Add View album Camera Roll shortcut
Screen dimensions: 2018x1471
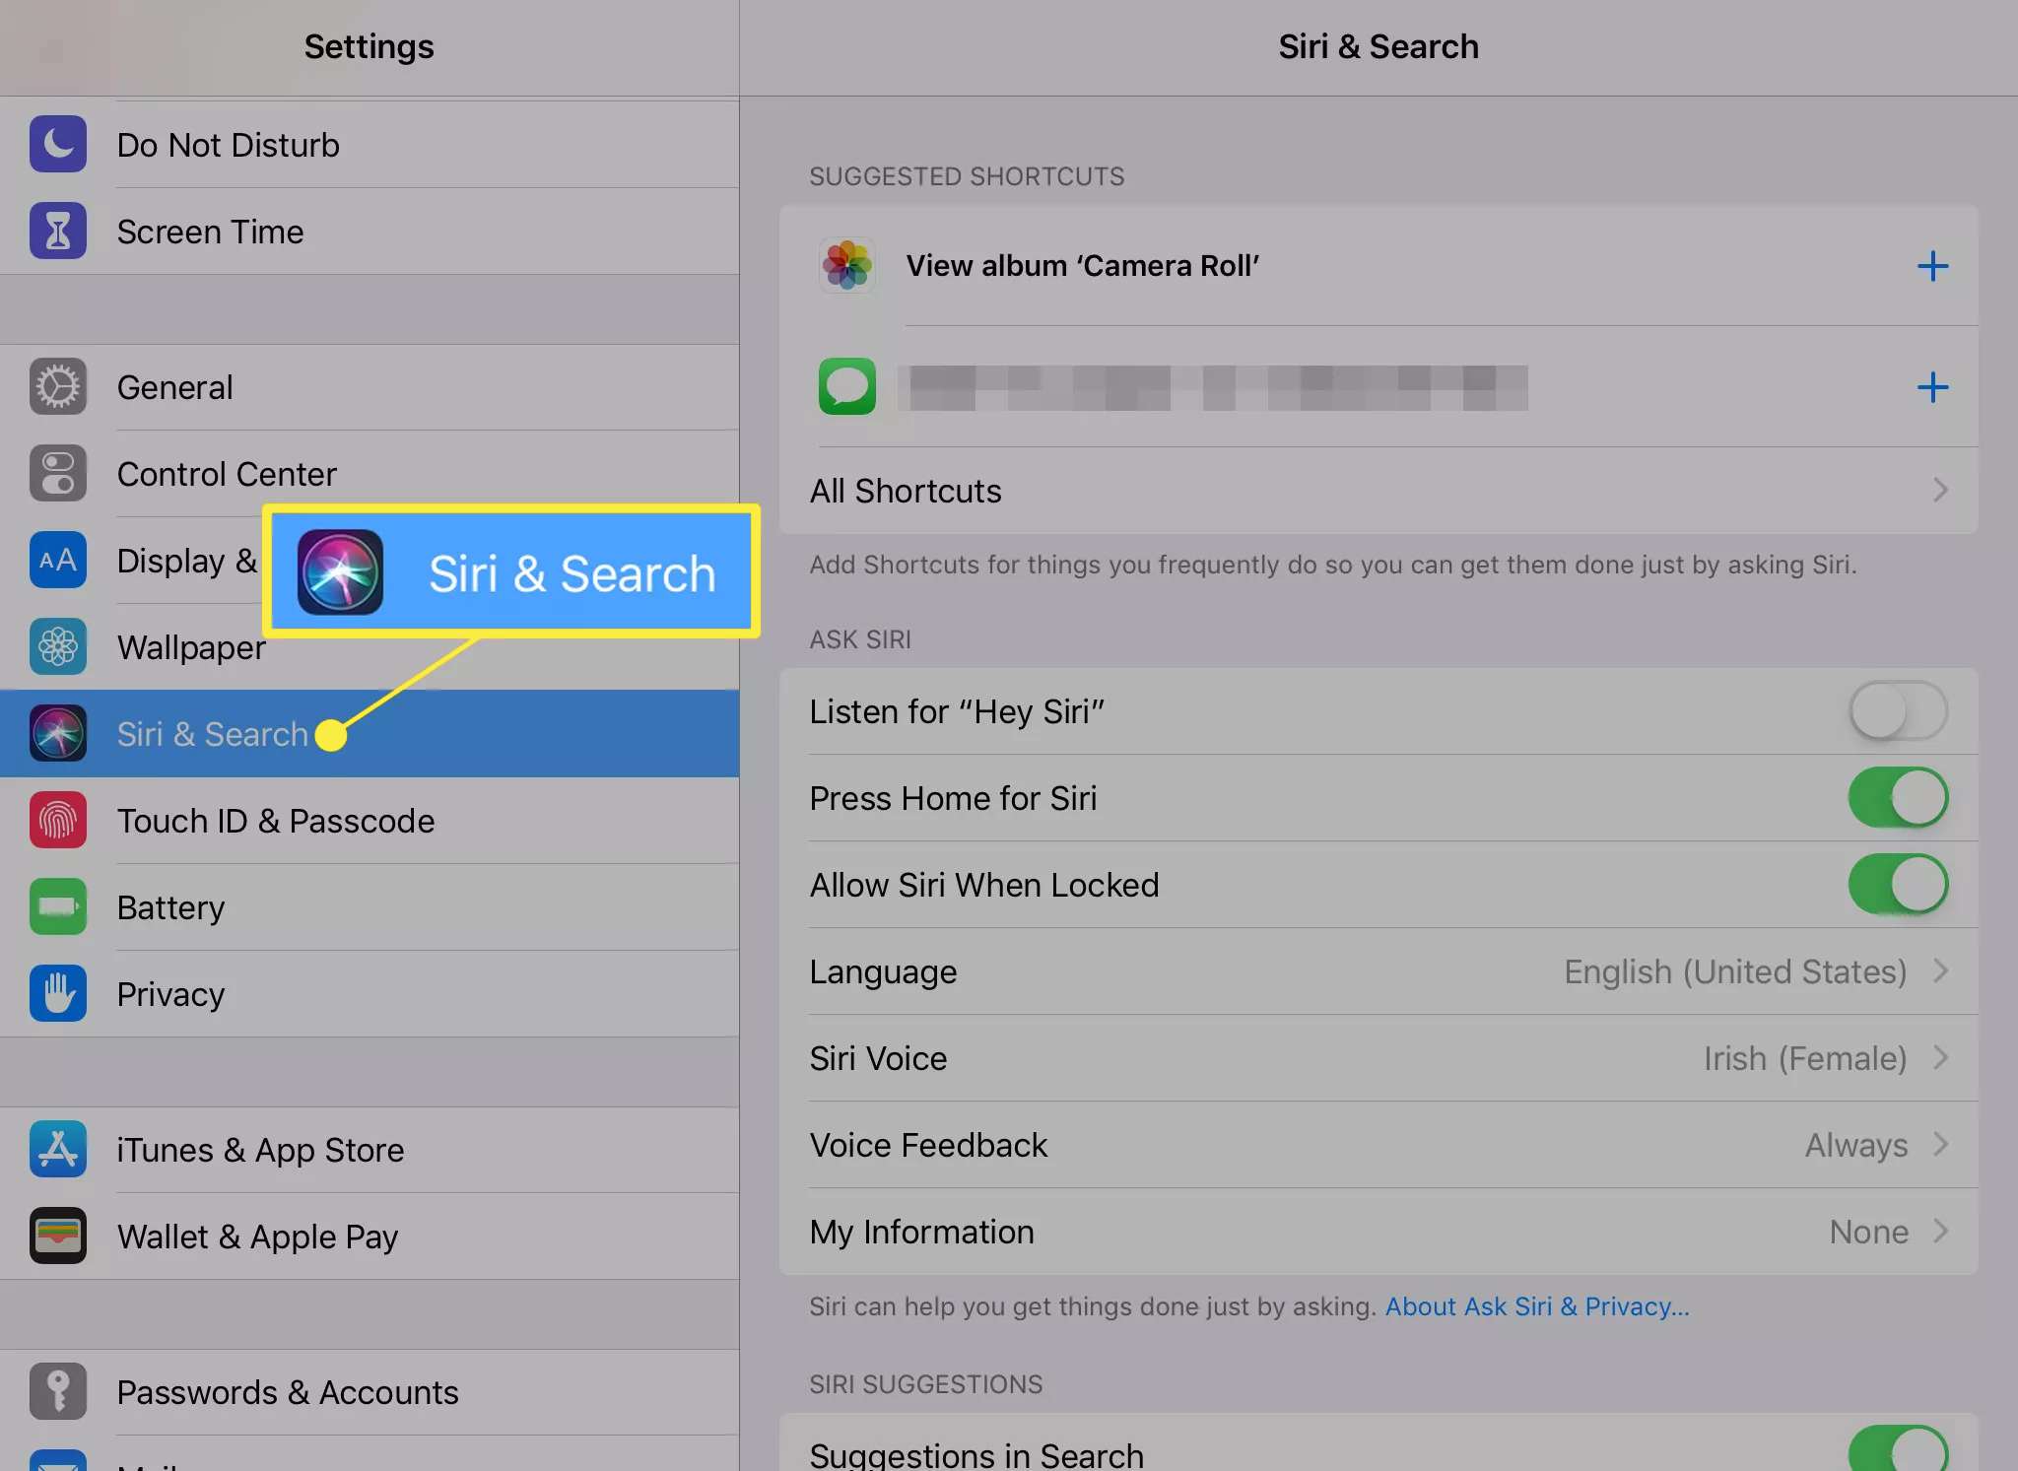tap(1933, 262)
